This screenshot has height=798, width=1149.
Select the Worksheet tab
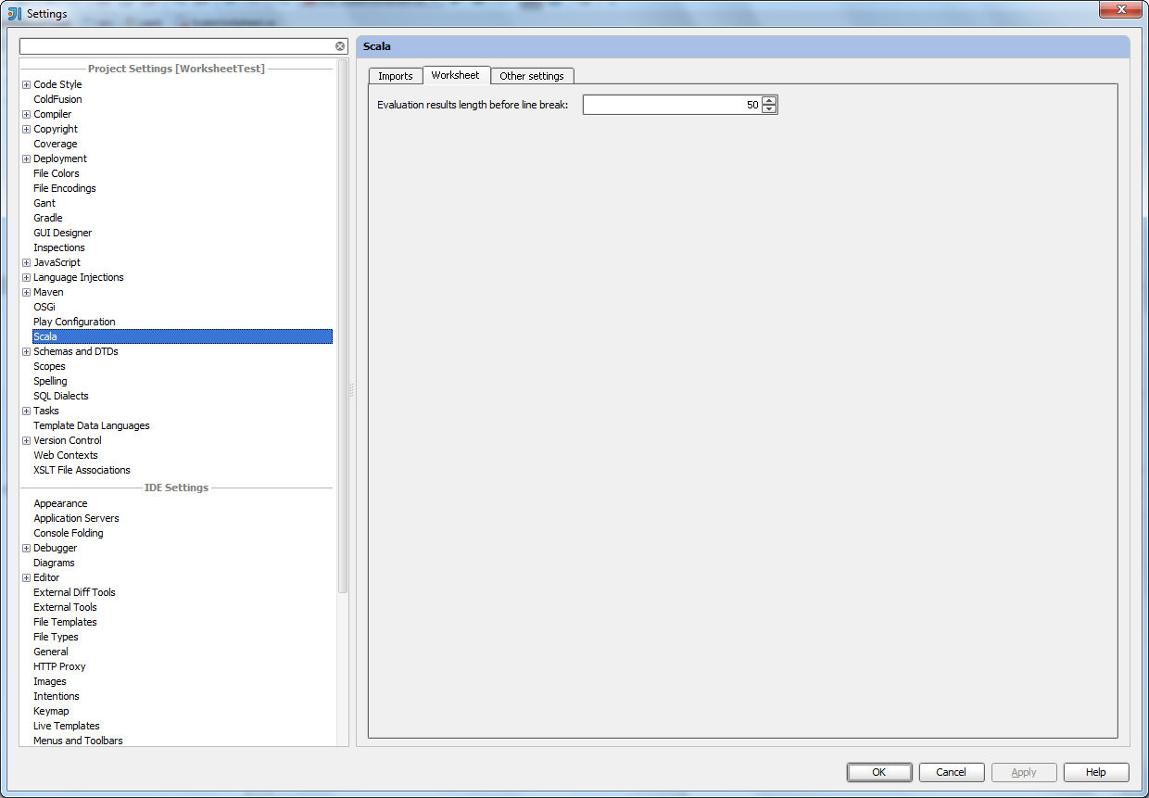tap(456, 75)
